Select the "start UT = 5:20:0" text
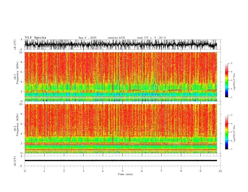The image size is (248, 192). 151,38
